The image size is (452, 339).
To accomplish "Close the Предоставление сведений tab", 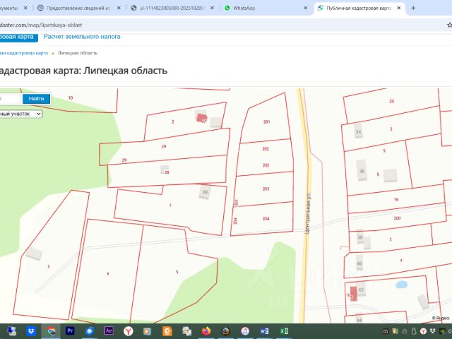I will coord(119,8).
